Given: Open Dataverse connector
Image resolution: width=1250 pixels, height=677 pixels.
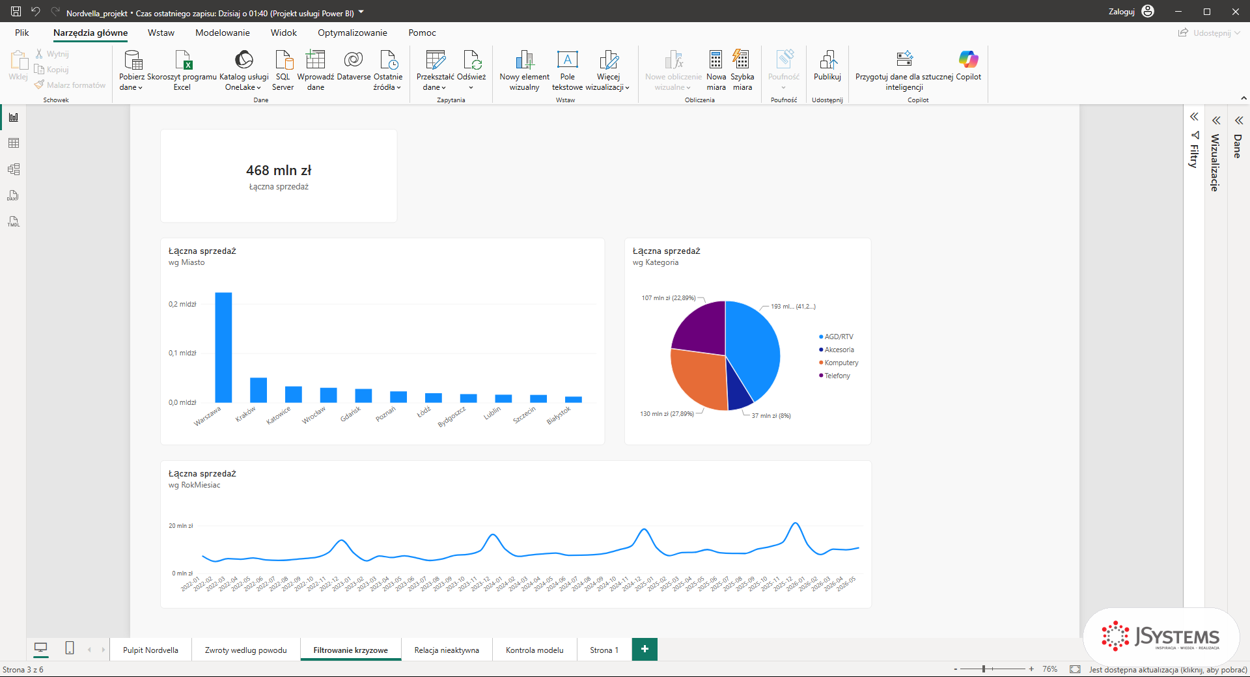Looking at the screenshot, I should tap(354, 65).
